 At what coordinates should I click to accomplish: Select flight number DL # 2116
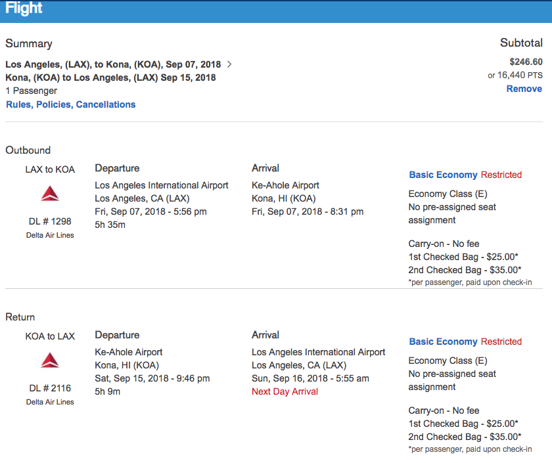50,389
